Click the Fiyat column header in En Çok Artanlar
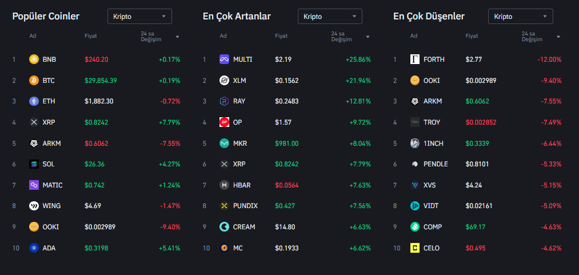The width and height of the screenshot is (579, 275). tap(281, 36)
